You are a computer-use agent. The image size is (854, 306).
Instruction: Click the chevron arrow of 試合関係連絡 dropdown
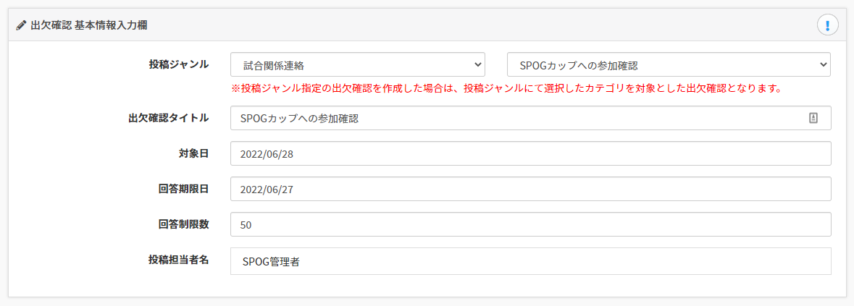pyautogui.click(x=477, y=64)
